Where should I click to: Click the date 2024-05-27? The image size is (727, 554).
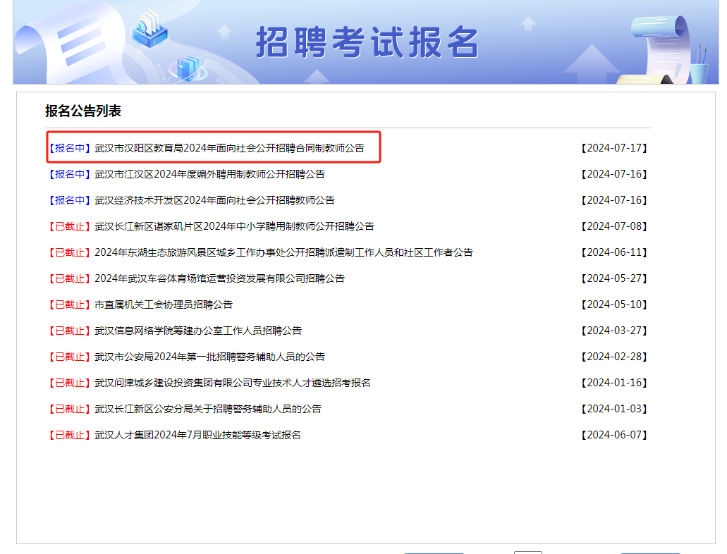pyautogui.click(x=614, y=278)
